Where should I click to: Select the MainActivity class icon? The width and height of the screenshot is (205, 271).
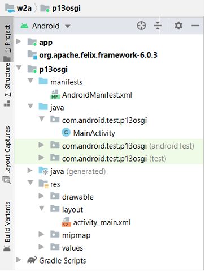coord(66,133)
